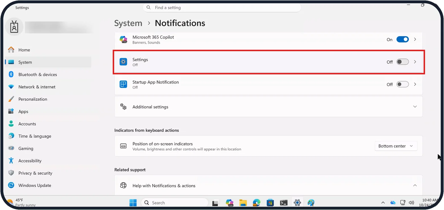Show hidden system tray icons

coord(383,203)
